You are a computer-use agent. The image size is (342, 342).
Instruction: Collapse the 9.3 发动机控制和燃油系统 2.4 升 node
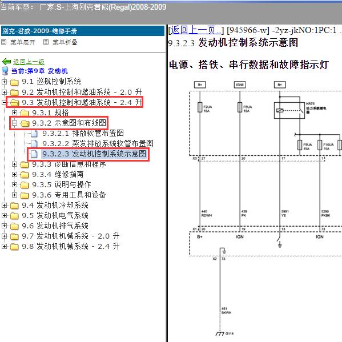4,102
